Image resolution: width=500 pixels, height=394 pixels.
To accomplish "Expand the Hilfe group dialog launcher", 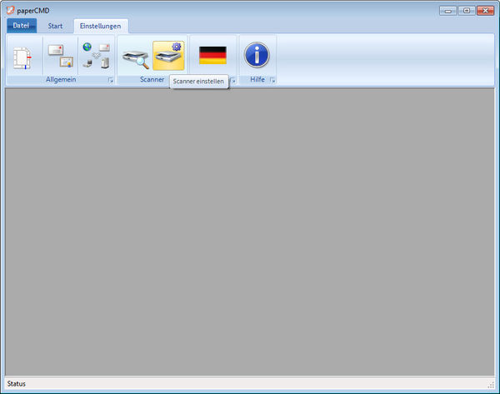I will pyautogui.click(x=272, y=80).
